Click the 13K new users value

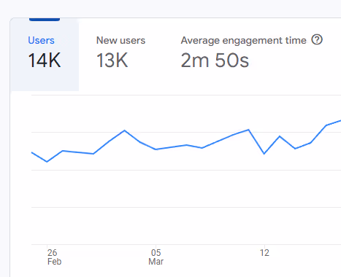(112, 61)
